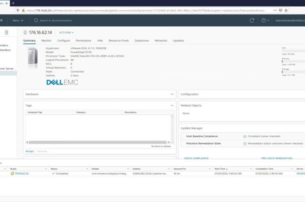The height and width of the screenshot is (202, 305).
Task: Click the Tags scrollbar left arrow
Action: coord(27,142)
